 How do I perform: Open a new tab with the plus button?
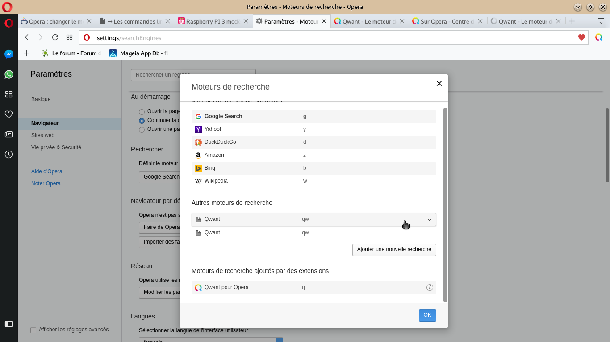coord(572,21)
